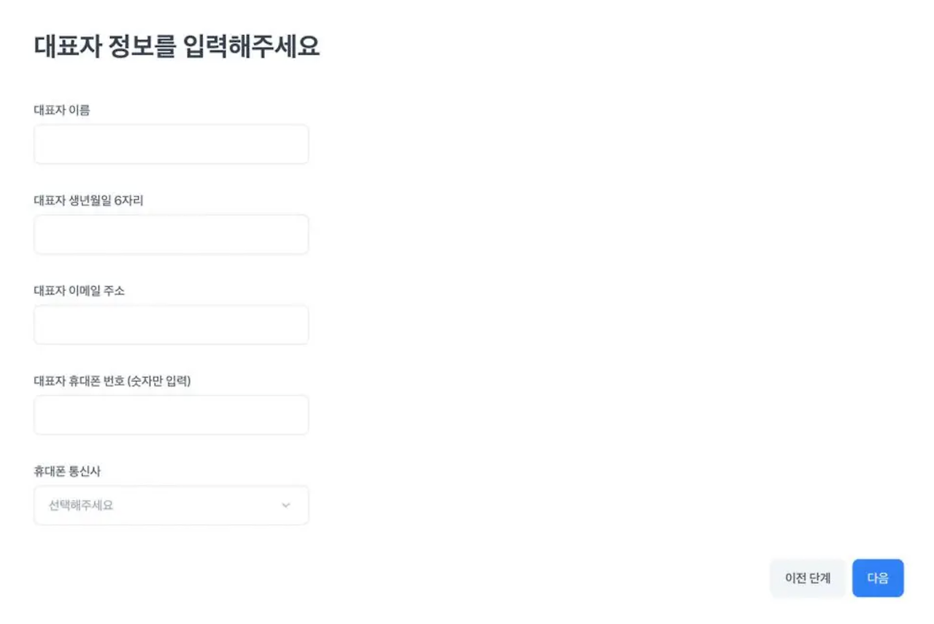Screen dimensions: 934x624
Task: Click the page title 대표자 정보를 입력해주세요
Action: pyautogui.click(x=178, y=46)
